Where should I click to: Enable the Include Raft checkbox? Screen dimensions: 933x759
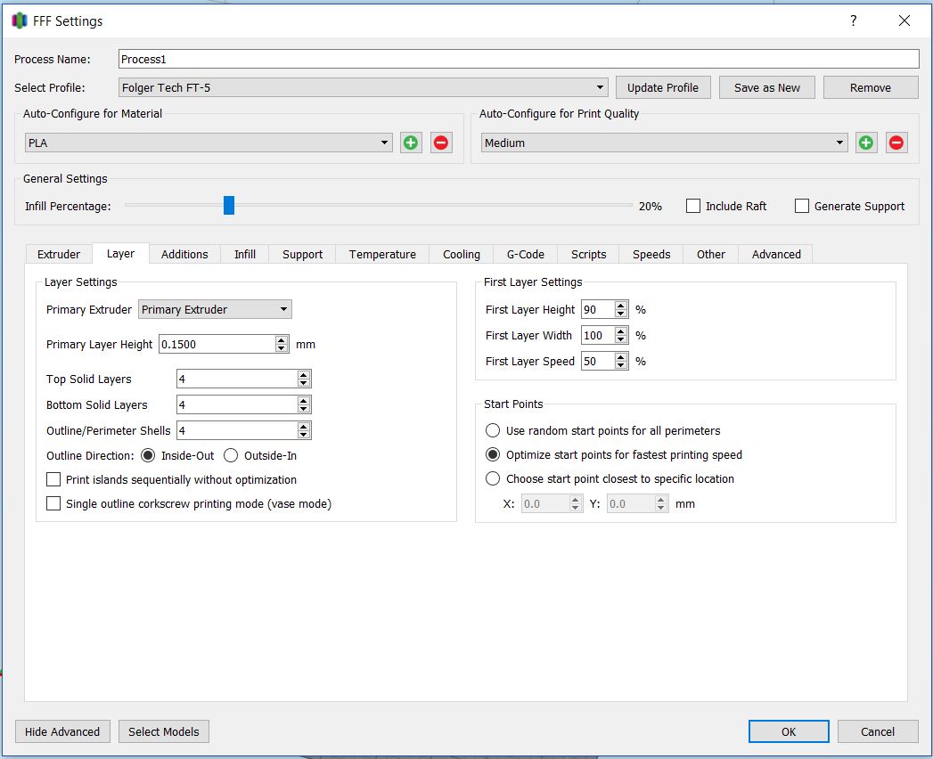click(x=693, y=206)
